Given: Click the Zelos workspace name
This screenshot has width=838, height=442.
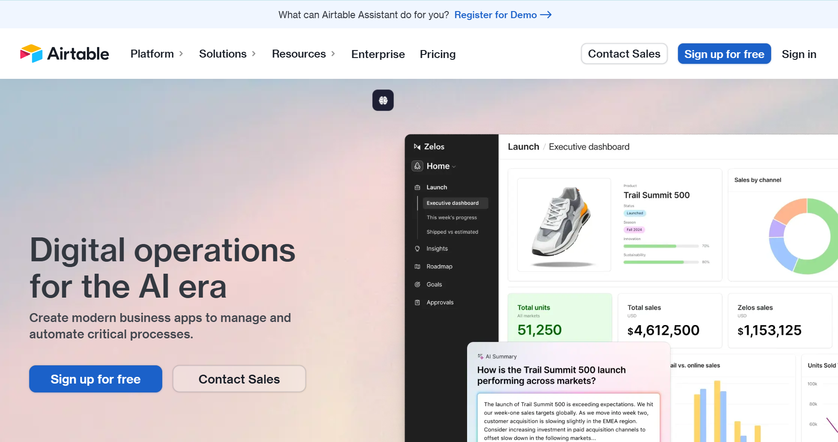Looking at the screenshot, I should (434, 147).
